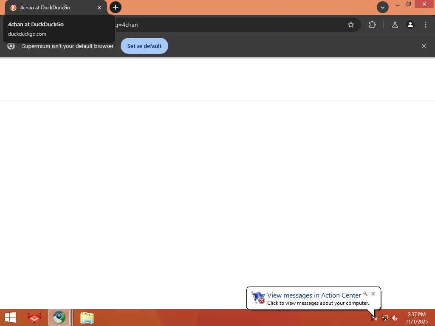Close the 4chan at DuckDuckGo tab
The width and height of the screenshot is (435, 326).
tap(99, 8)
